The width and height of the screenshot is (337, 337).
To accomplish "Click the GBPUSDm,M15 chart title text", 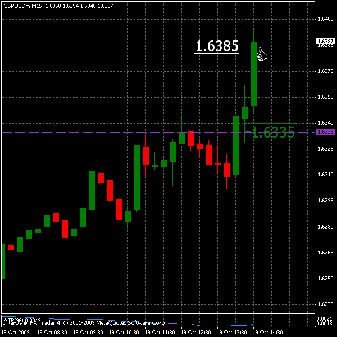I will [x=22, y=6].
